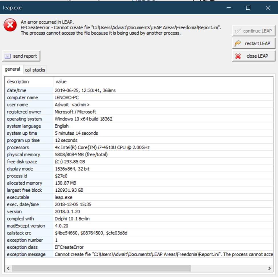Screen dimensions: 278x277
Task: Click the Intel Core i7-4510U CPU value
Action: point(102,147)
